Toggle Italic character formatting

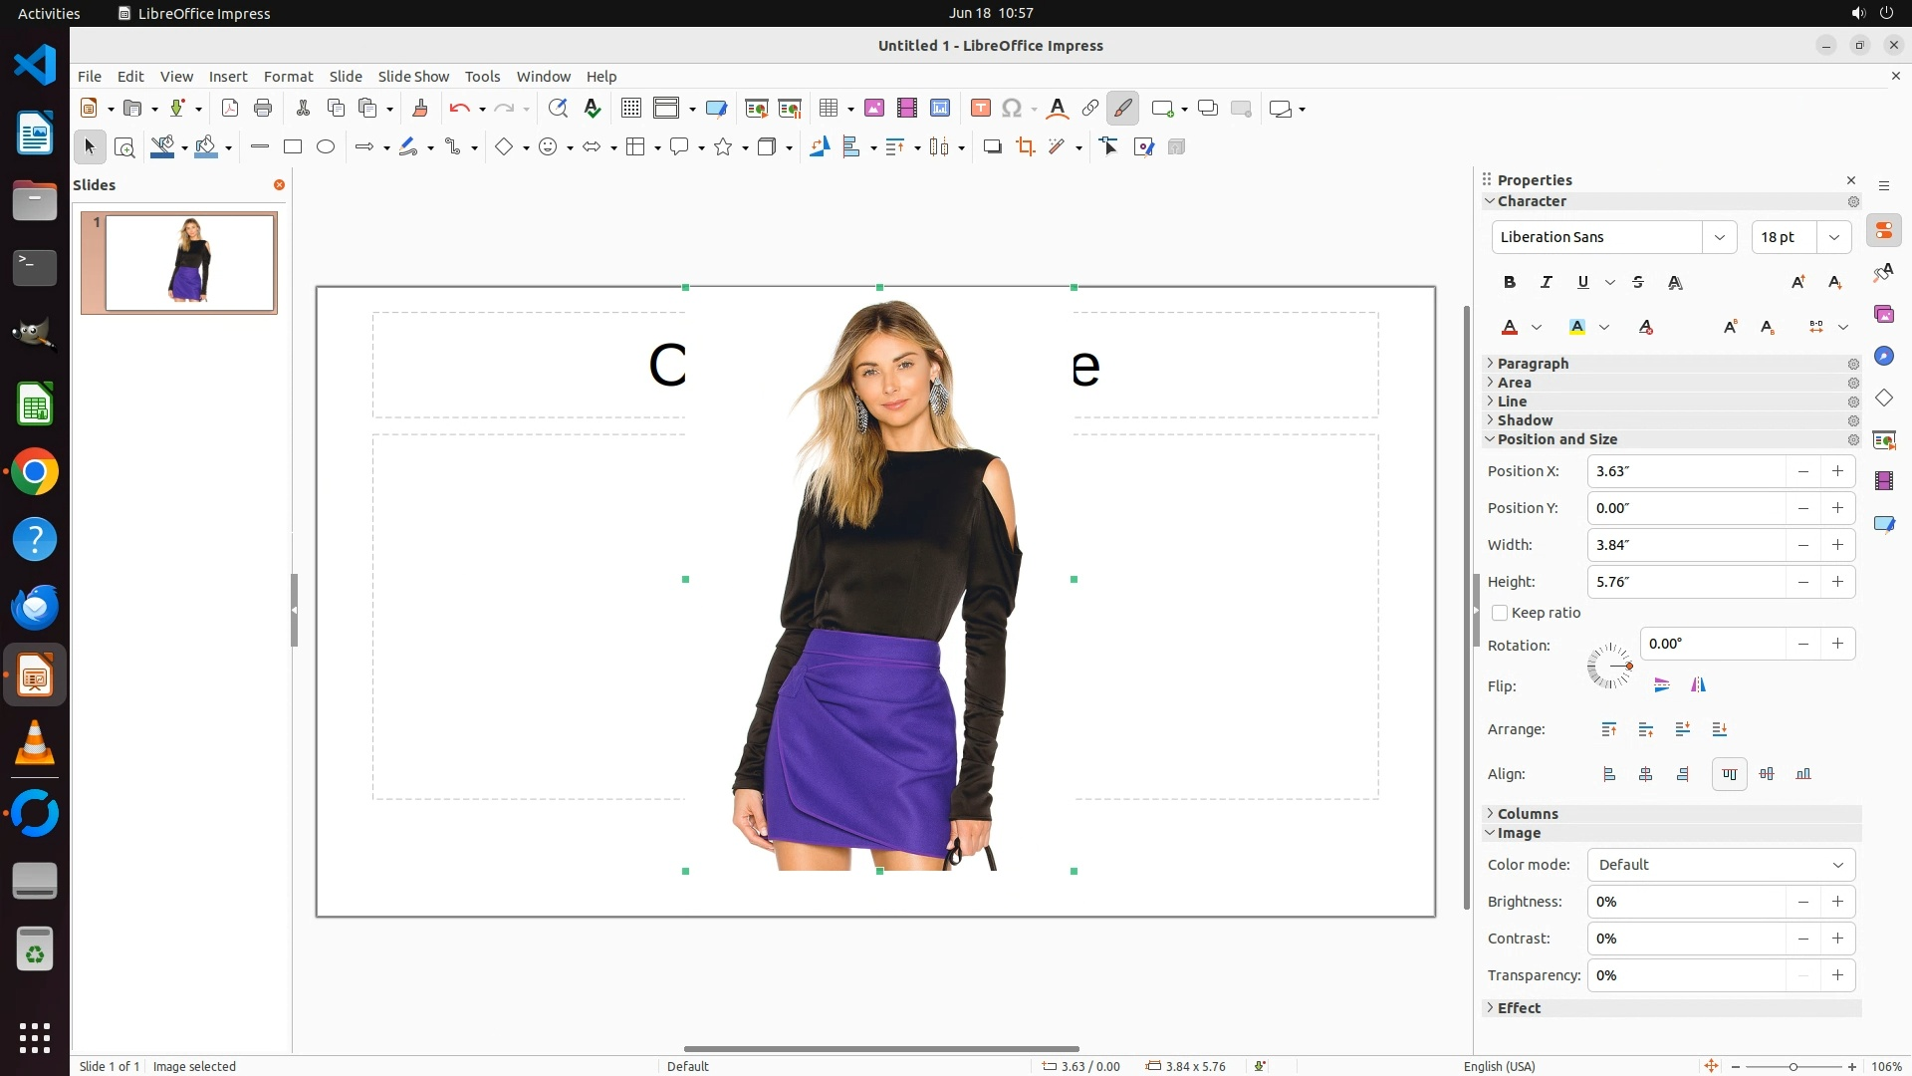[x=1547, y=283]
